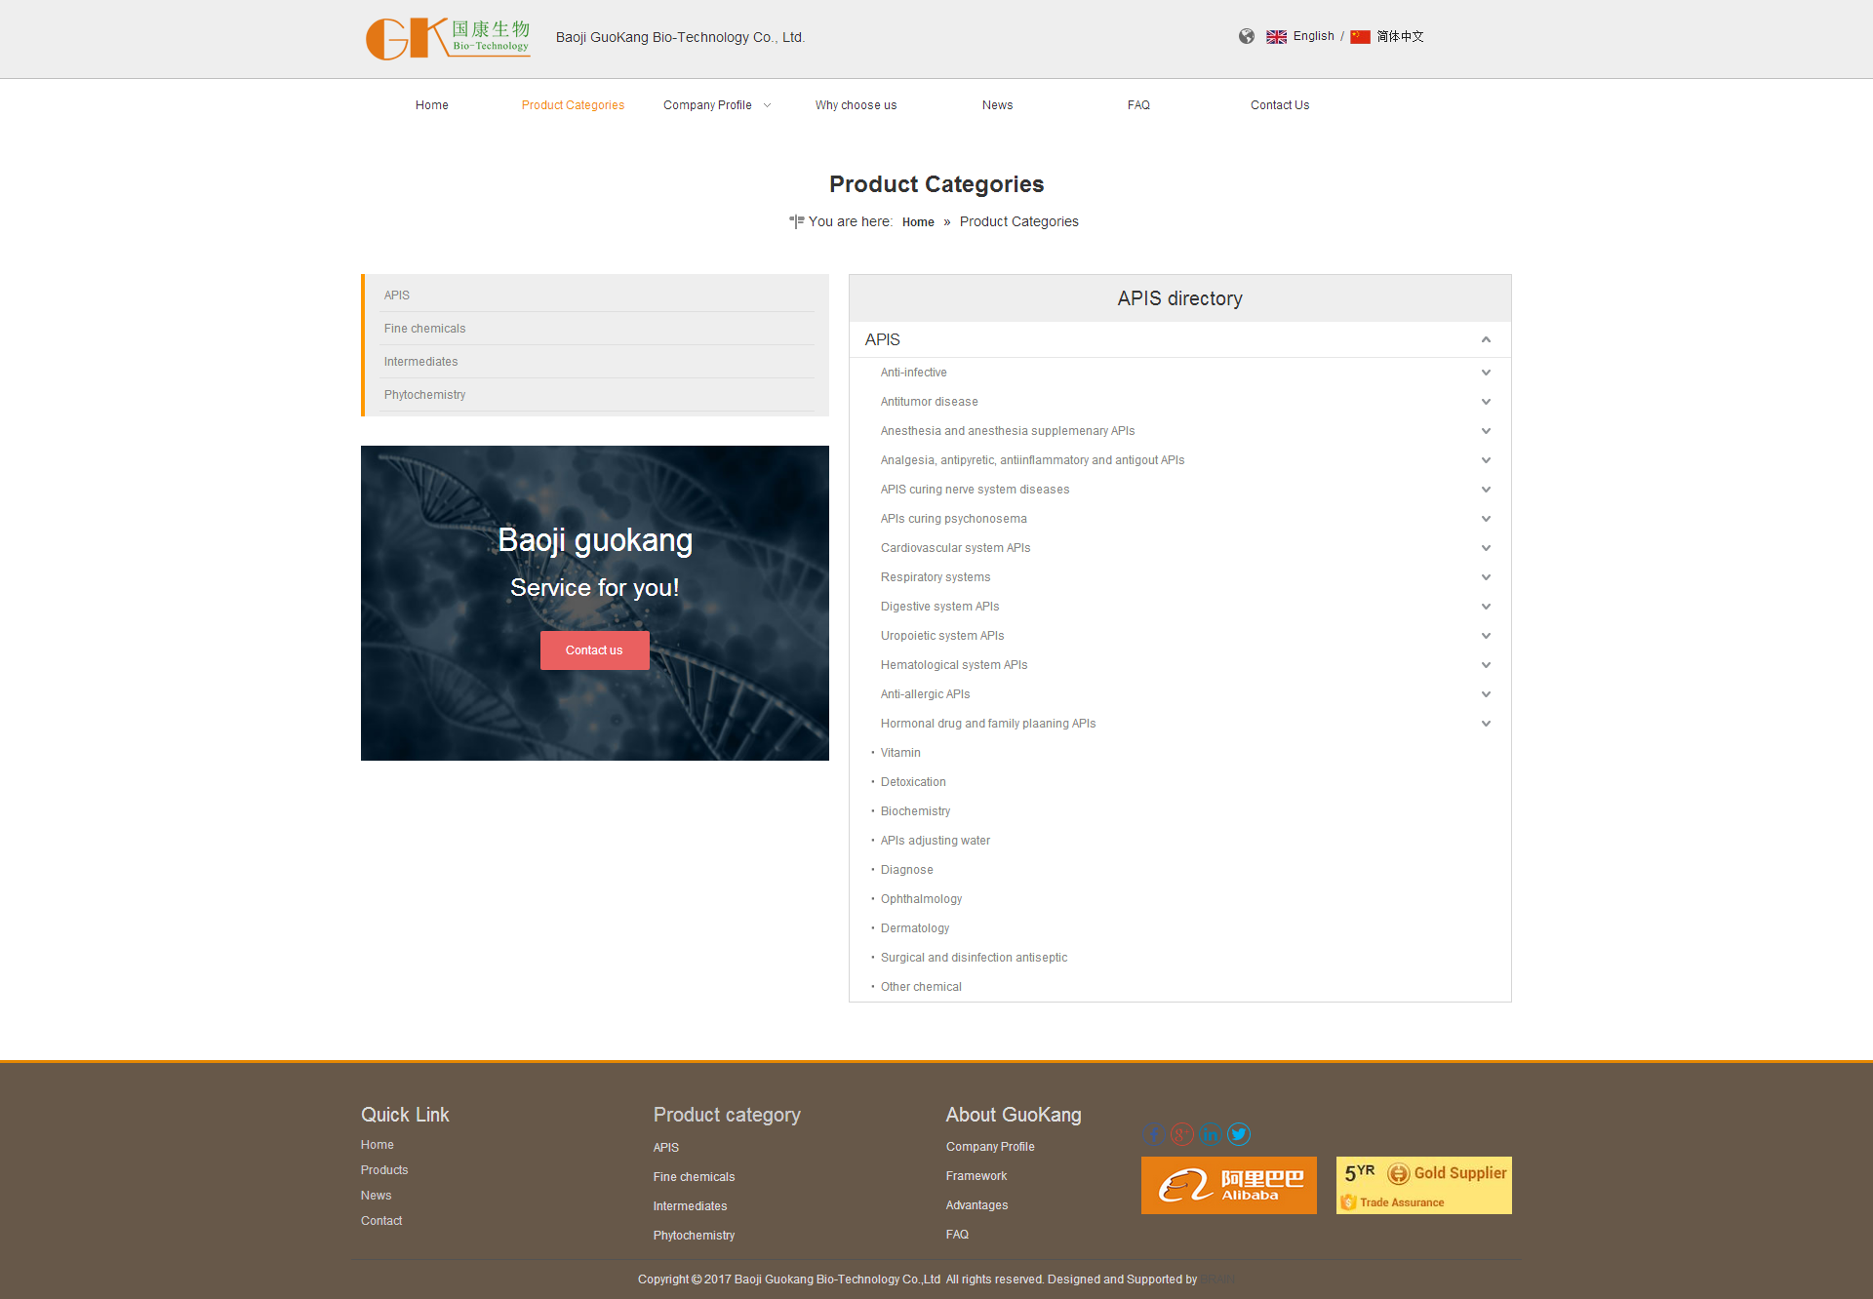Viewport: 1873px width, 1299px height.
Task: Switch site language to 简体中文
Action: [1399, 36]
